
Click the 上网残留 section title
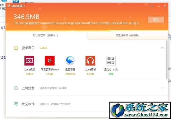click(28, 88)
